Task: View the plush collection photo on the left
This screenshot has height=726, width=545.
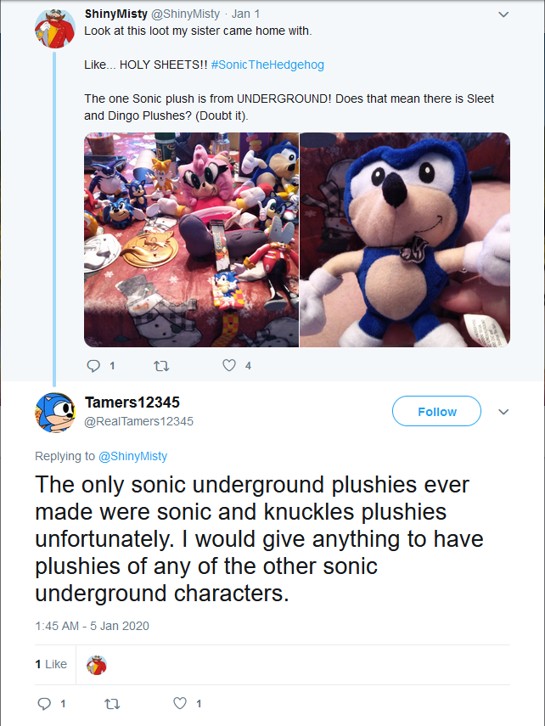Action: (191, 239)
